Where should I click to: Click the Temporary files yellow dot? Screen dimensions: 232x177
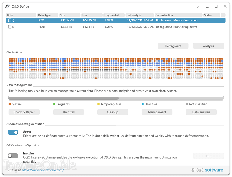click(98, 104)
